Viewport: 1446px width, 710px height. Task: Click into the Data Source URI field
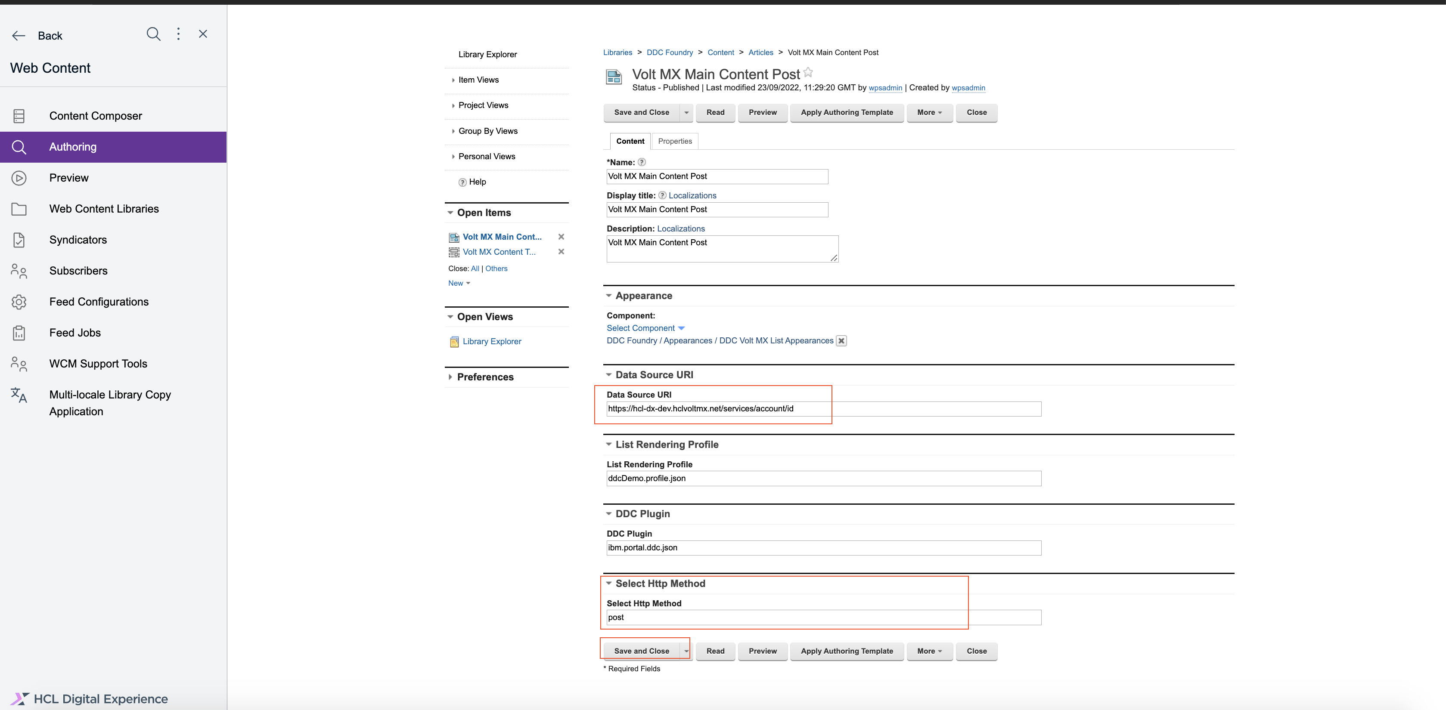[x=823, y=409]
